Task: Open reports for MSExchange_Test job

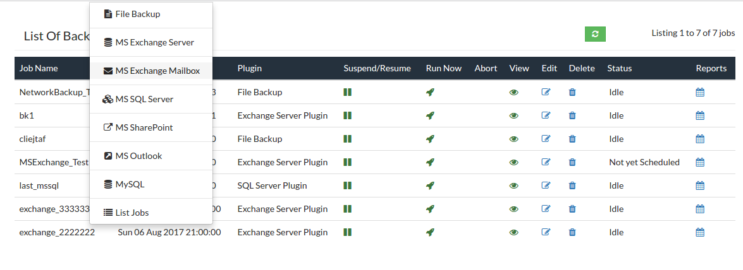Action: (x=701, y=162)
